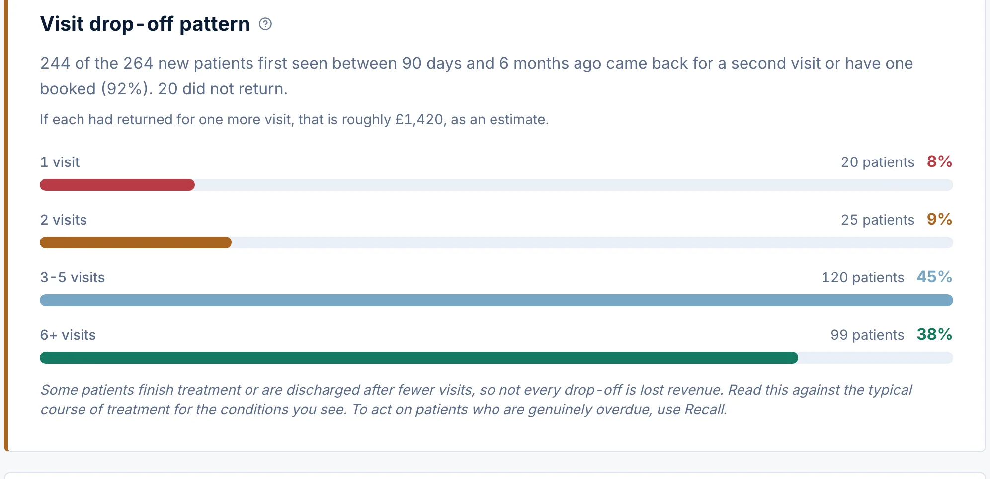Select the blue 3-5 visits bar
Screen dimensions: 990x479
pyautogui.click(x=496, y=300)
